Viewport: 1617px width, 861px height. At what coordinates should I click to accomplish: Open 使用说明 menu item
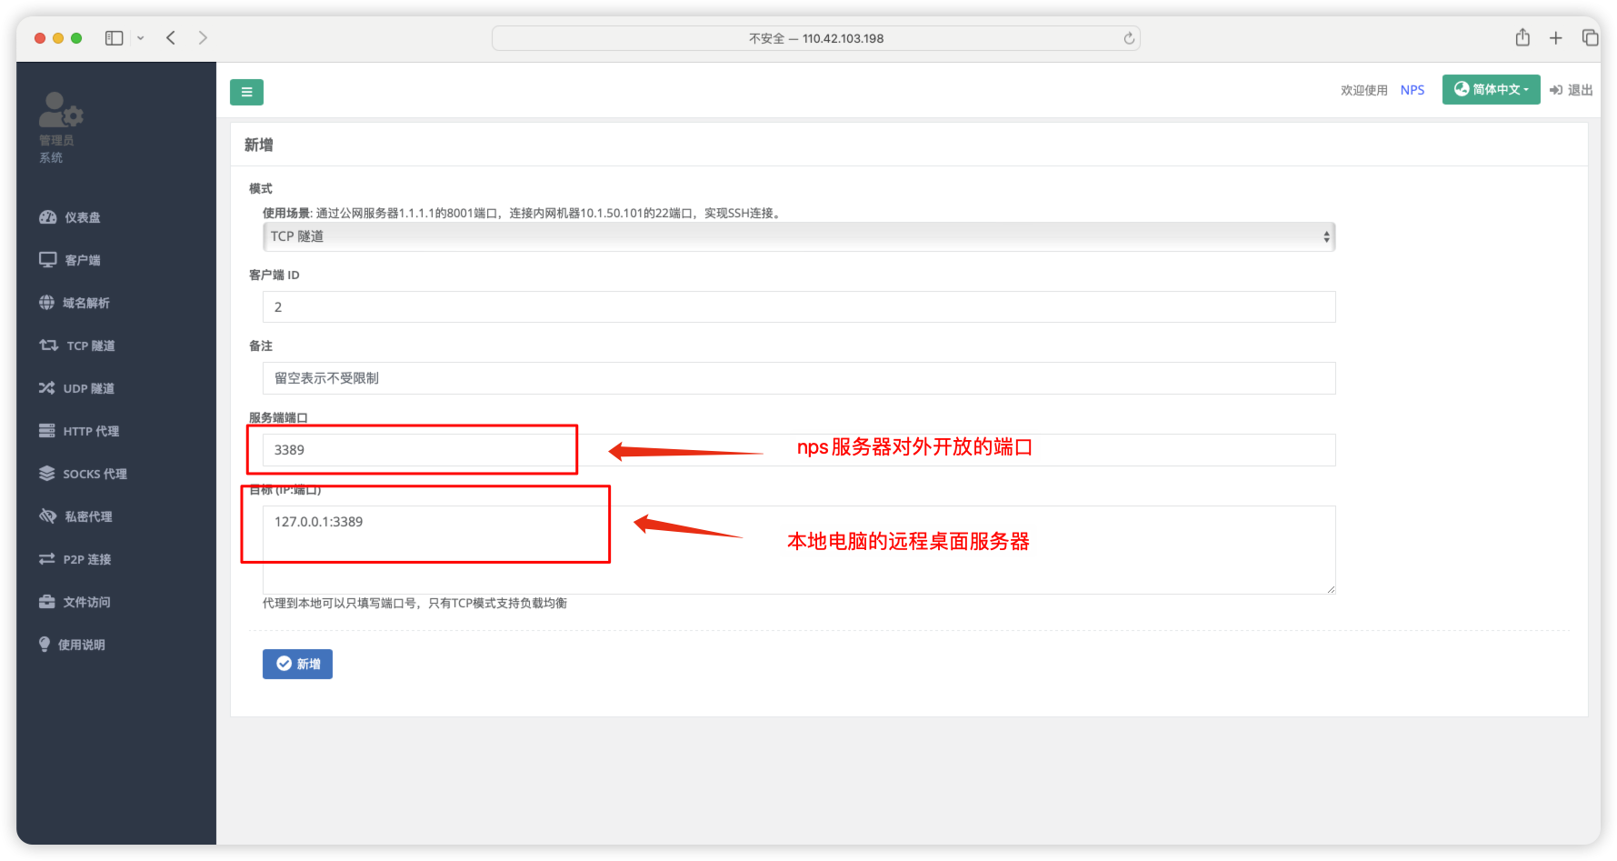pos(82,645)
